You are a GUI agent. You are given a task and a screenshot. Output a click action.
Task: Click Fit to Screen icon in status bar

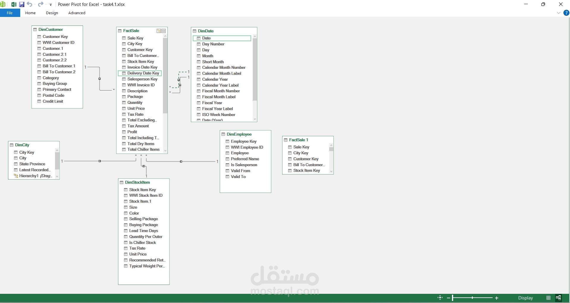click(x=440, y=298)
